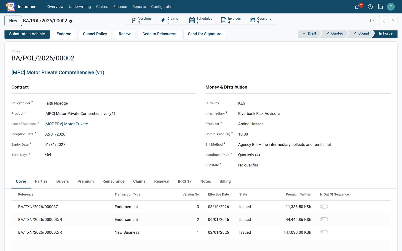
Task: Sort by the Effective Date column header
Action: (218, 195)
